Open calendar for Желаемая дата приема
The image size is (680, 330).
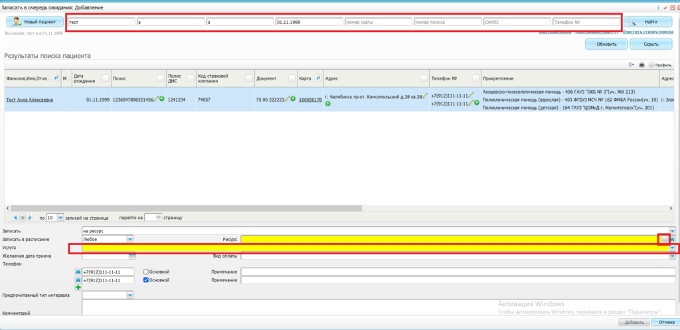point(132,256)
